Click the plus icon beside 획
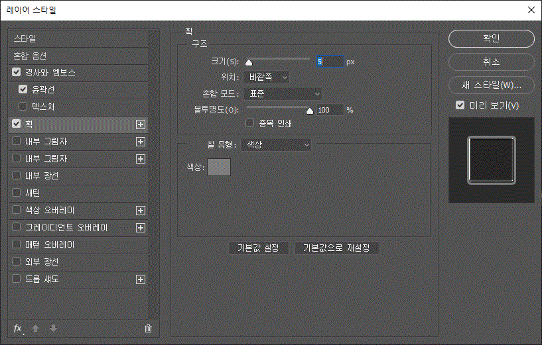This screenshot has width=542, height=345. (141, 124)
